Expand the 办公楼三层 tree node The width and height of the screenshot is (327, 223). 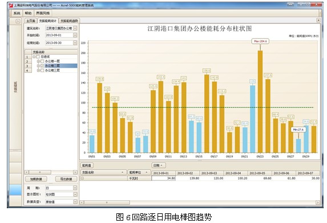[x=38, y=71]
